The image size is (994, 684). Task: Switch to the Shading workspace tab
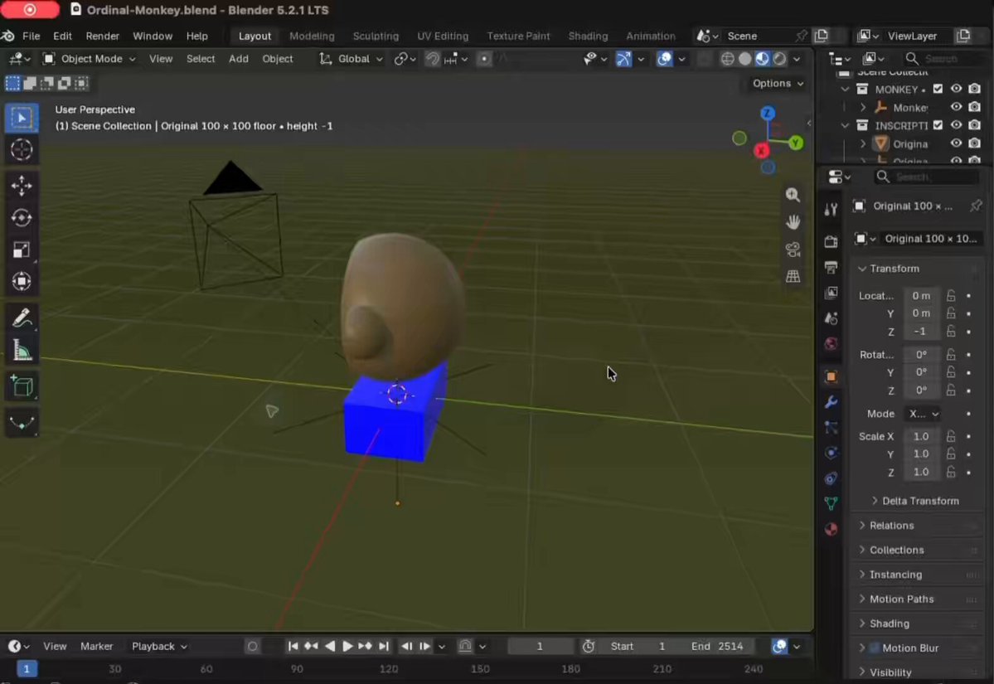pyautogui.click(x=588, y=36)
